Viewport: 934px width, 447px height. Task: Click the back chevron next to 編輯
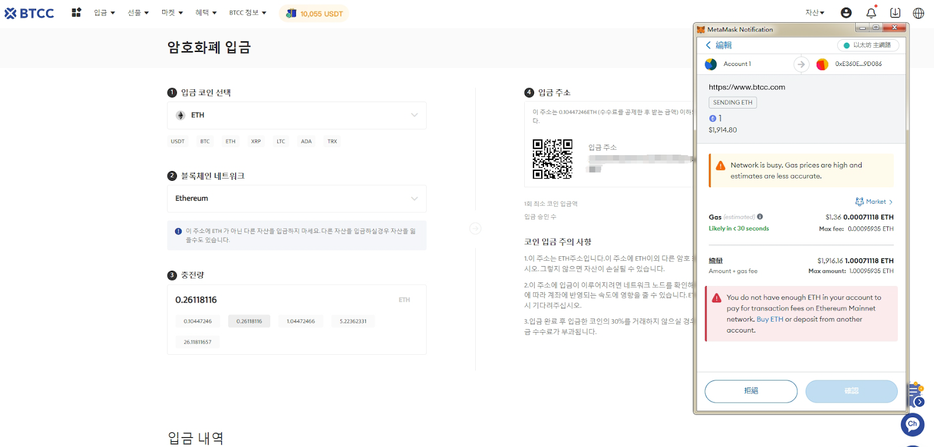pos(708,45)
